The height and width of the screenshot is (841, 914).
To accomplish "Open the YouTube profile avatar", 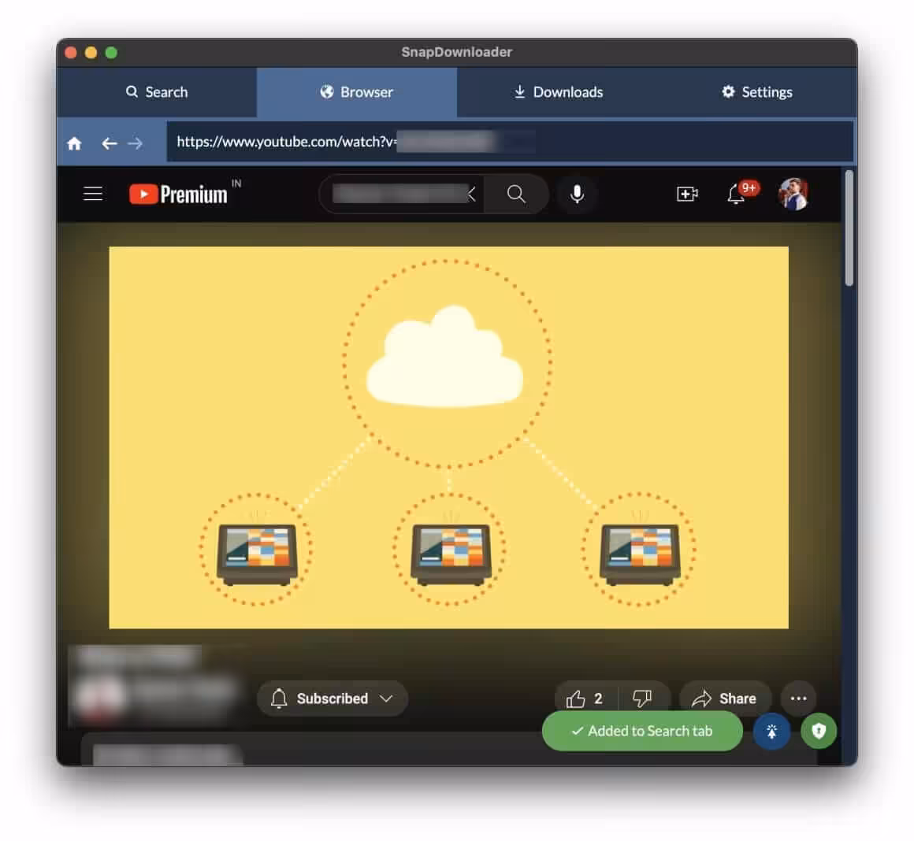I will [793, 194].
